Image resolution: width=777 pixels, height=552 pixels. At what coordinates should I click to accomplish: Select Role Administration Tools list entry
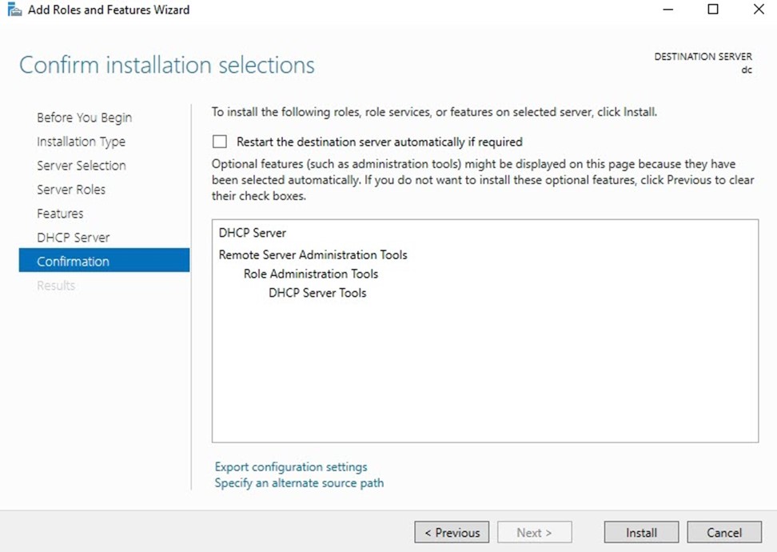tap(311, 274)
